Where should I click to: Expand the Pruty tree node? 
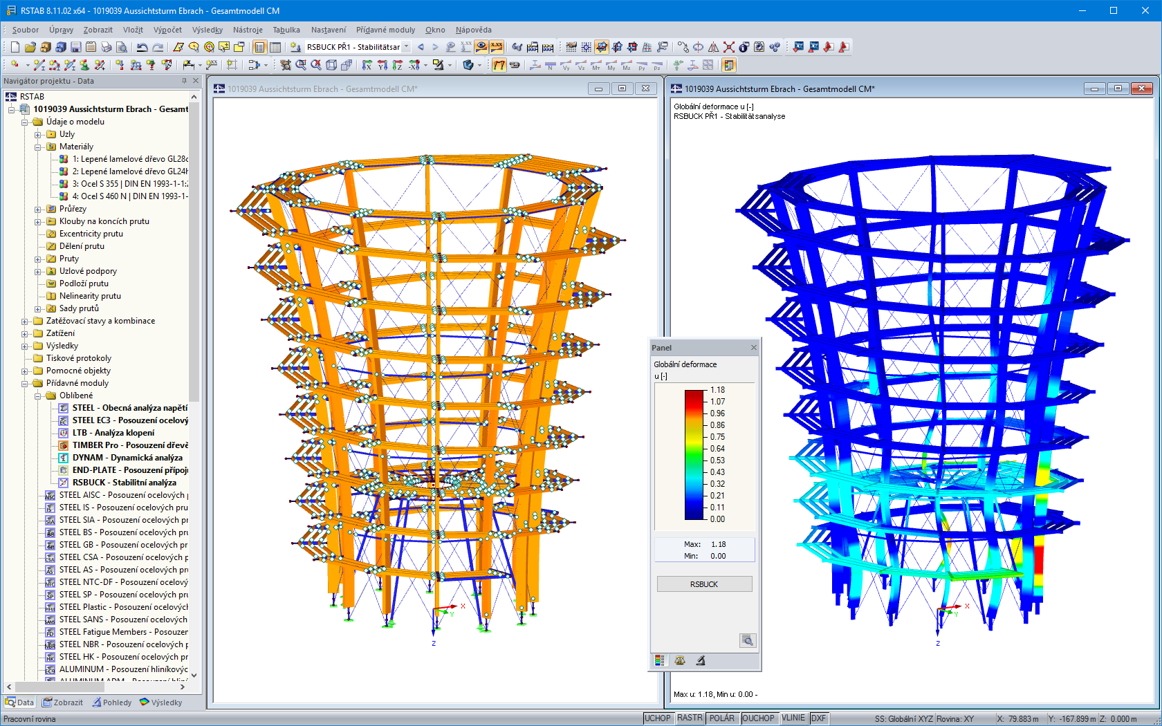(x=39, y=259)
